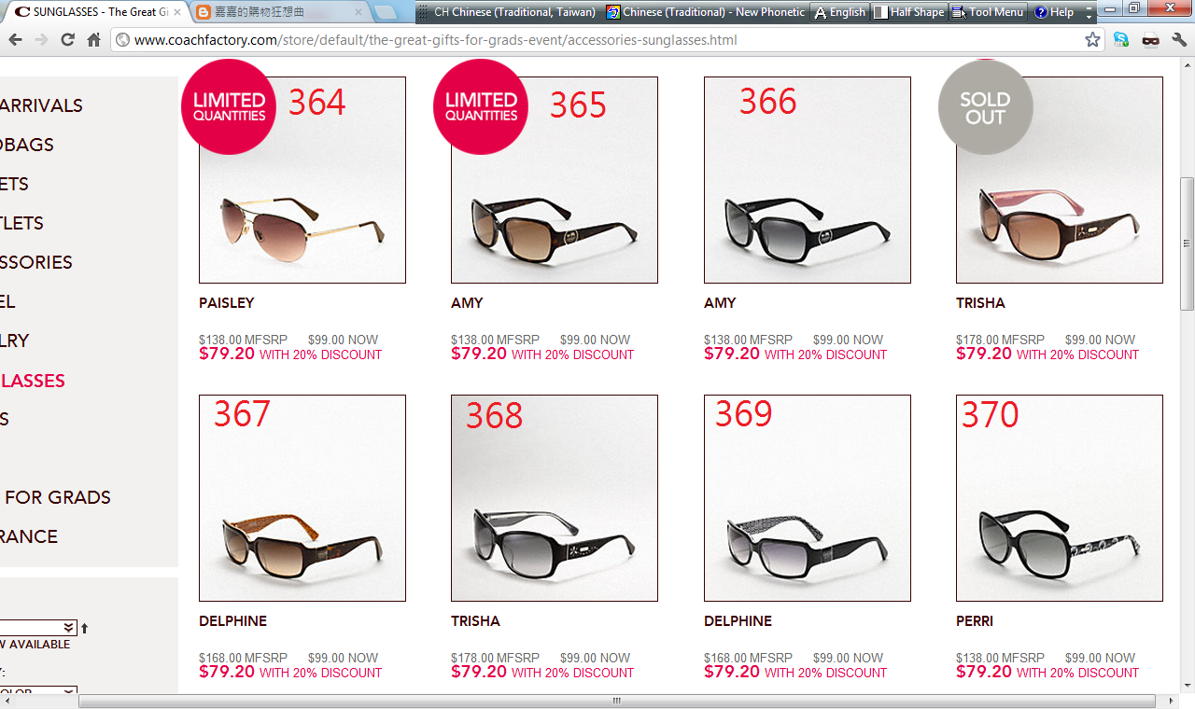Click the browser back arrow

point(15,40)
